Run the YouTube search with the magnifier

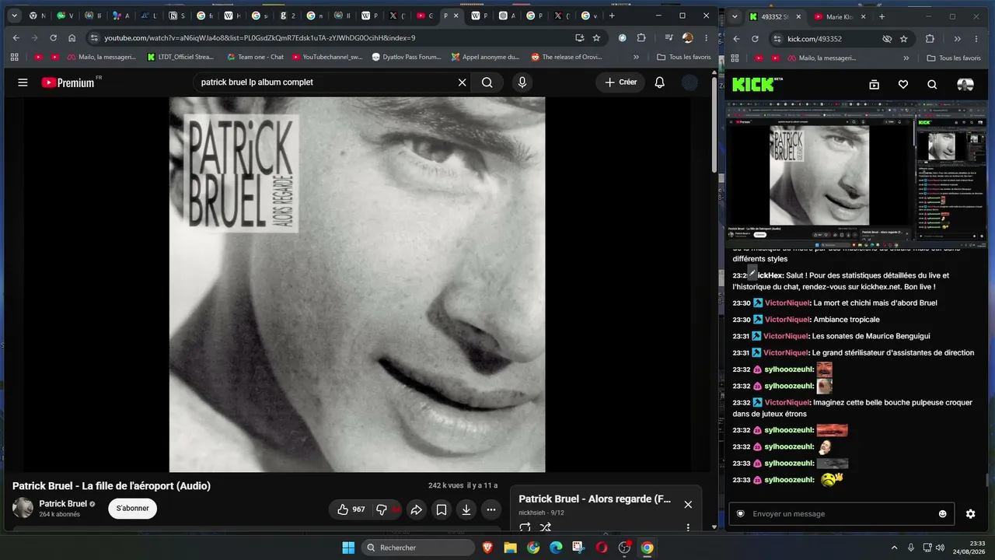pyautogui.click(x=487, y=82)
